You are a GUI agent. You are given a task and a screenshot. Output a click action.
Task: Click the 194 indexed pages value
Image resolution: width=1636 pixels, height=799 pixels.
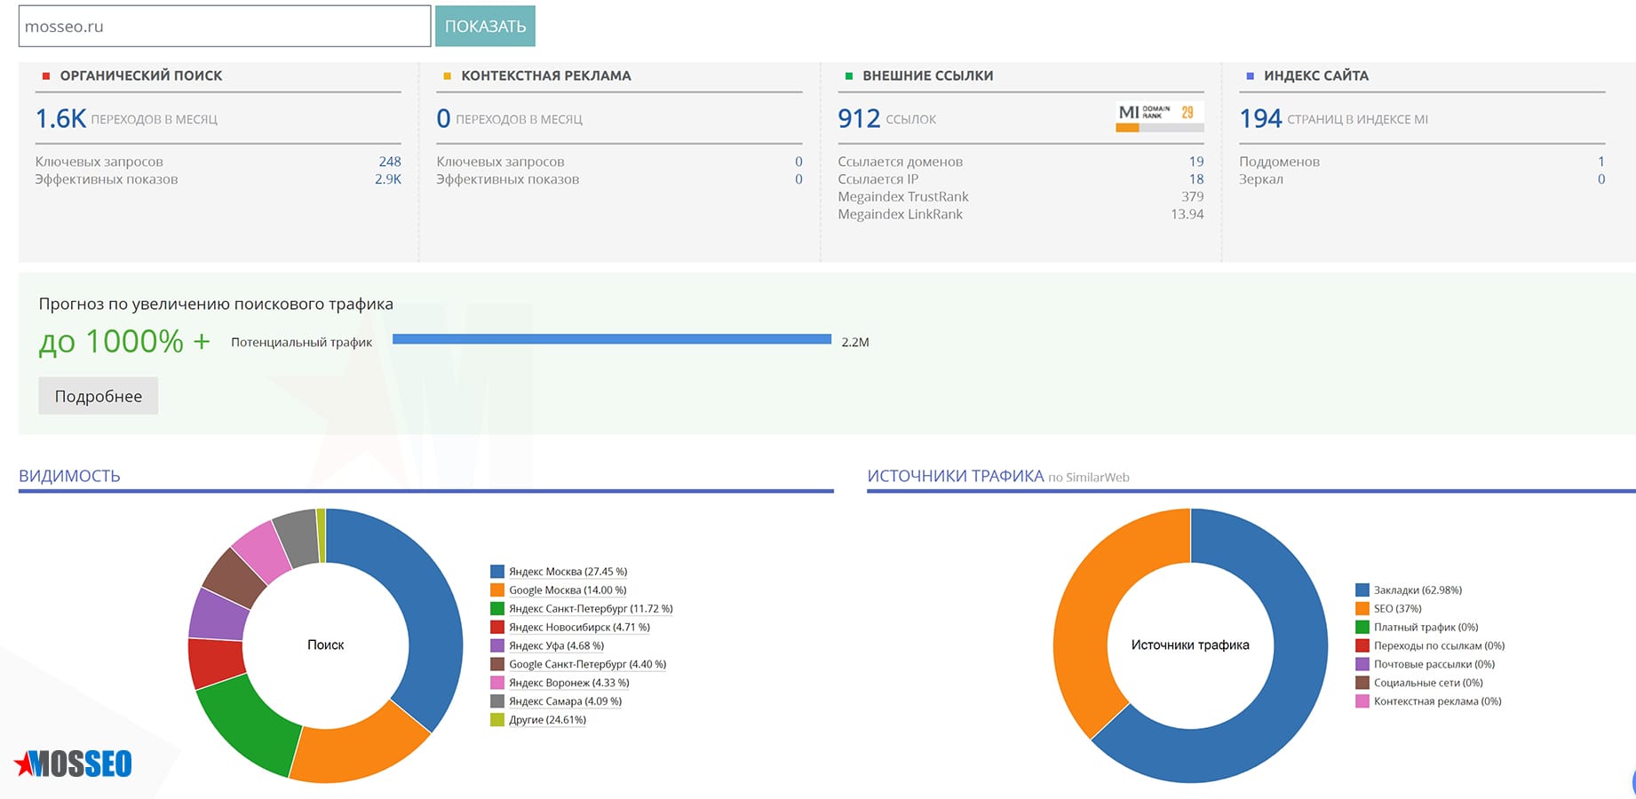[1260, 118]
